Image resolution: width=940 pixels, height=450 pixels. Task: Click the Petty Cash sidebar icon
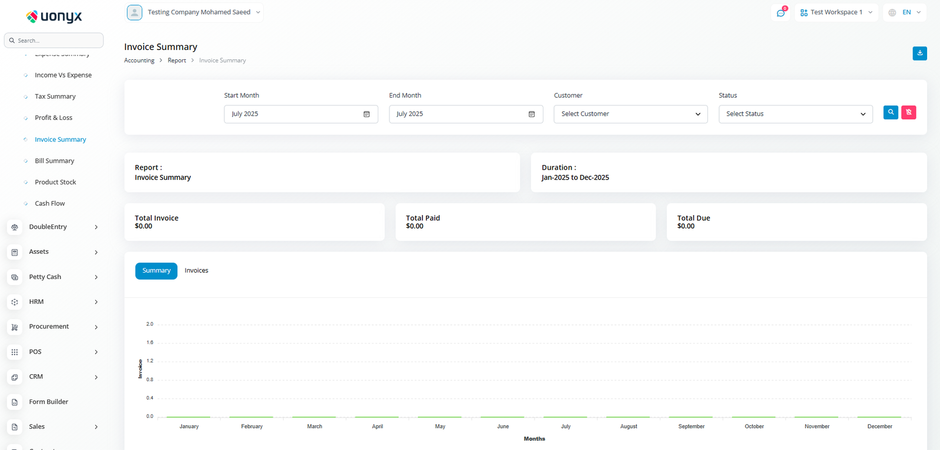click(15, 277)
